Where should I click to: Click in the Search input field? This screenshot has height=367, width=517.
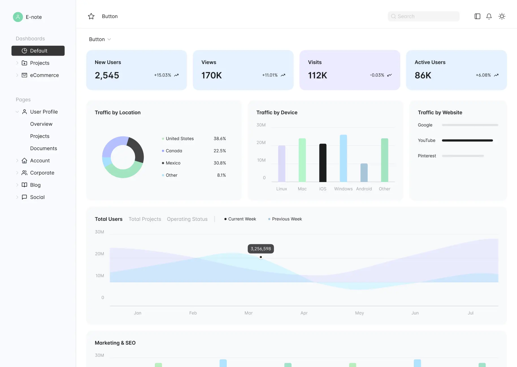[423, 16]
